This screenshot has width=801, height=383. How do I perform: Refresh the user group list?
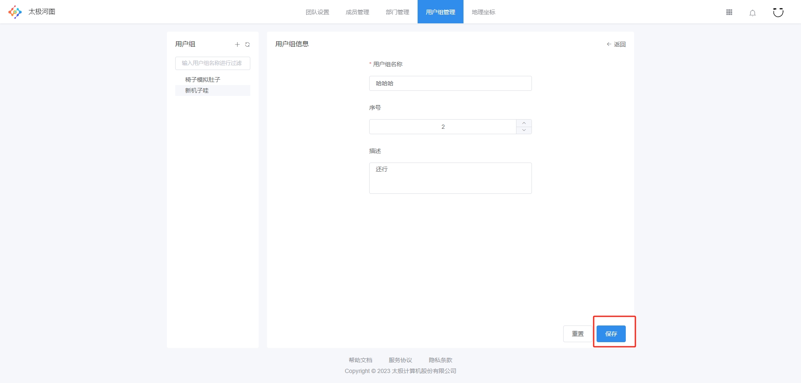point(247,44)
